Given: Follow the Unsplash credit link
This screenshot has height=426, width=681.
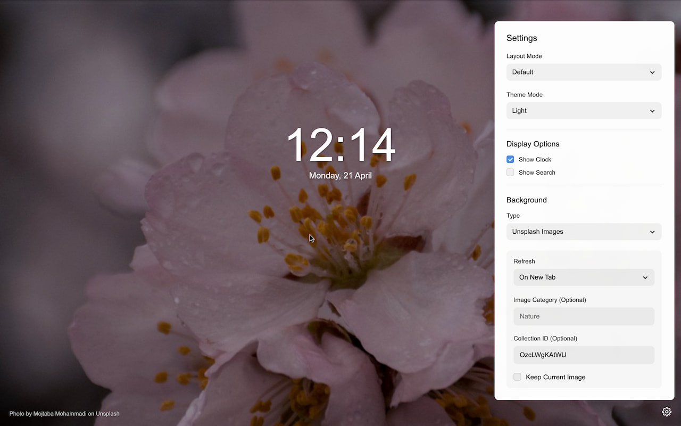Looking at the screenshot, I should (x=107, y=414).
